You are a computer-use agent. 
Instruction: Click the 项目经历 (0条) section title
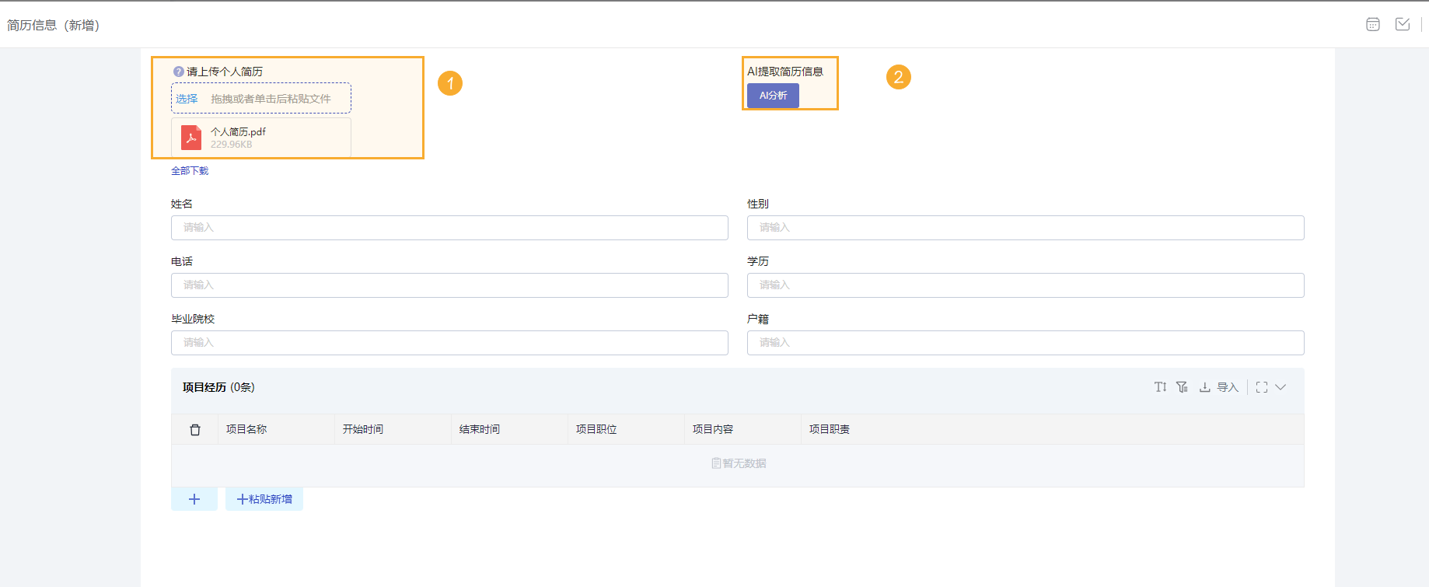[x=218, y=387]
